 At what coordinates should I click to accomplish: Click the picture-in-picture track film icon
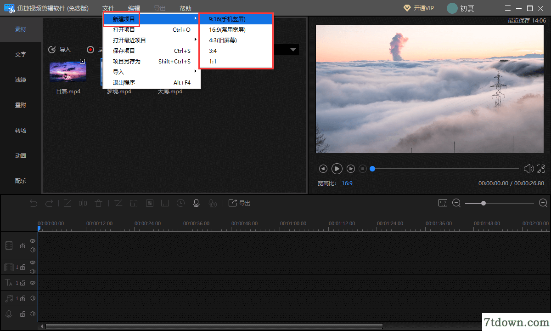point(9,267)
